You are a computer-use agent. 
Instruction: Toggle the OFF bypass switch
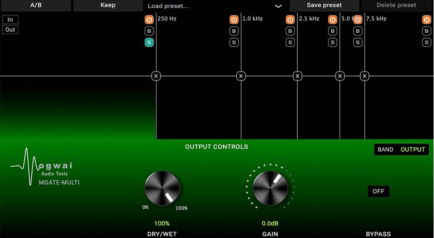click(x=379, y=191)
